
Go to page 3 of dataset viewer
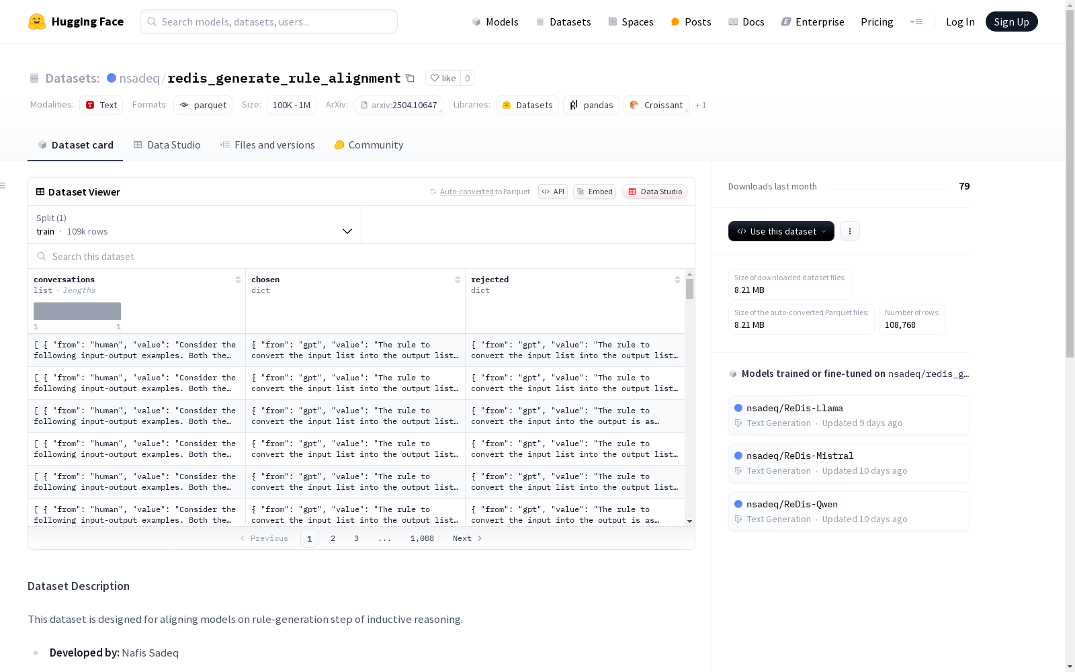coord(356,538)
